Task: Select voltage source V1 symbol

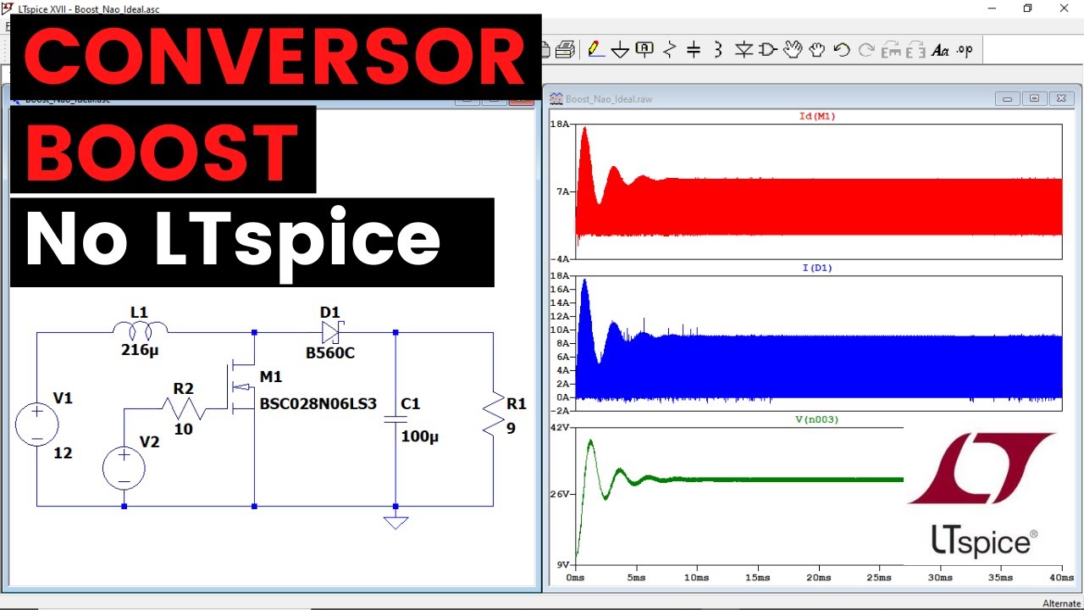Action: tap(37, 424)
